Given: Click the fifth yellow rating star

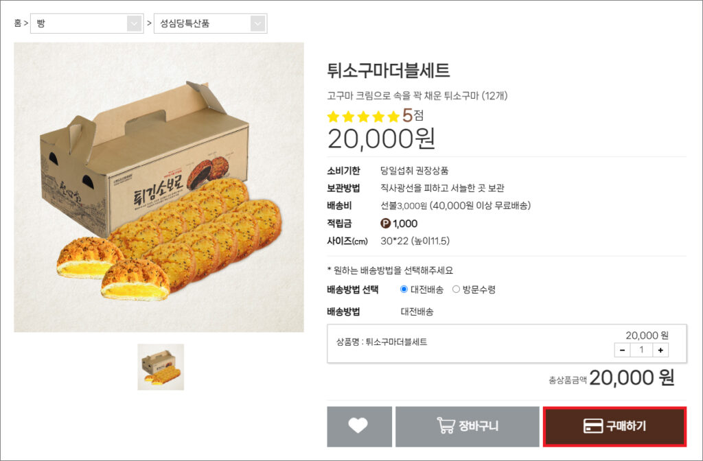Looking at the screenshot, I should [x=393, y=117].
